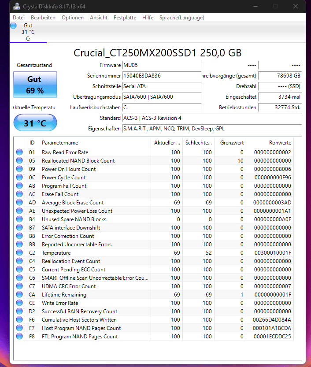Click the disk title Crucial_CT250MX200SSD1 250,0 GB
This screenshot has height=367, width=311.
point(158,53)
